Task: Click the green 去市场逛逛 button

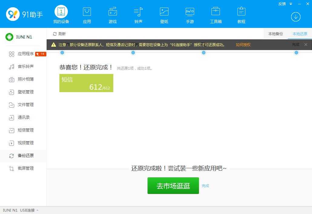Action: tap(173, 186)
